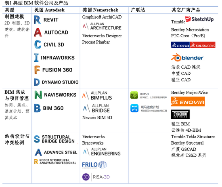
Task: Click the 德国 Nemetschek column header
Action: pyautogui.click(x=101, y=10)
